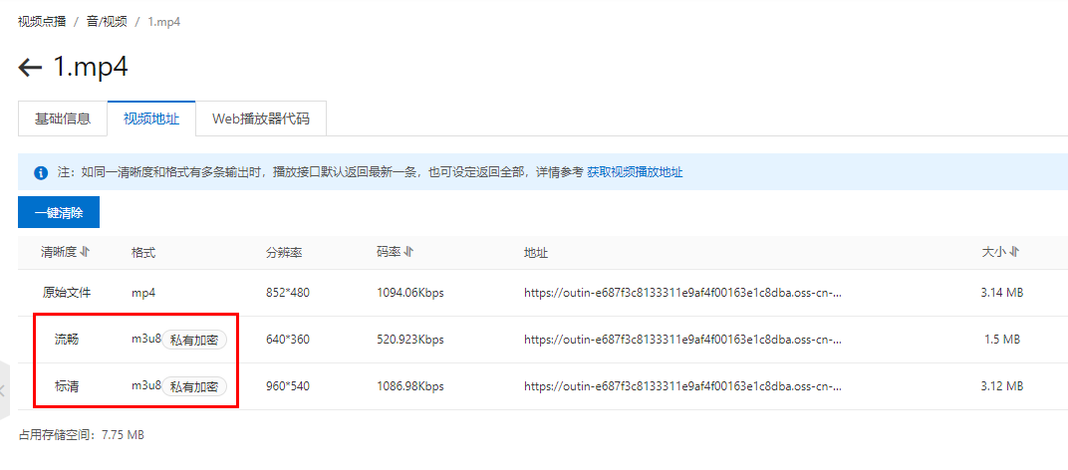Open the 获取视频播放地址 link
The height and width of the screenshot is (470, 1068).
pyautogui.click(x=635, y=172)
